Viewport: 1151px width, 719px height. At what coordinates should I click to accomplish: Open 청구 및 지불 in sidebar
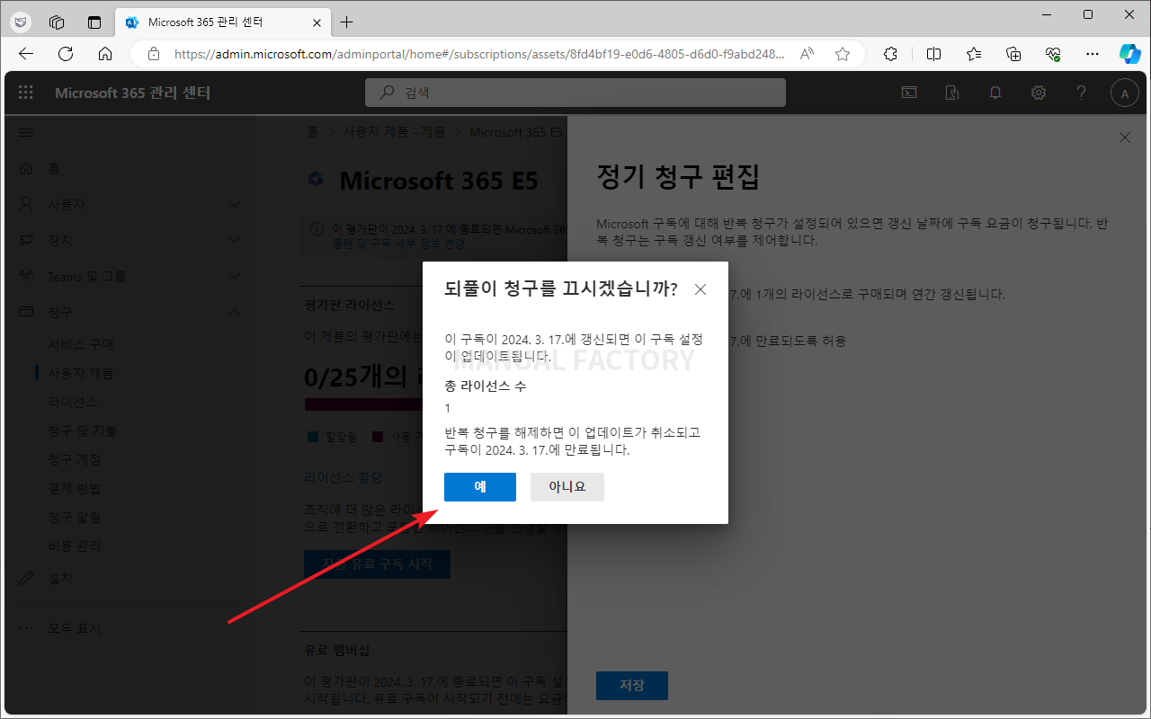coord(83,431)
